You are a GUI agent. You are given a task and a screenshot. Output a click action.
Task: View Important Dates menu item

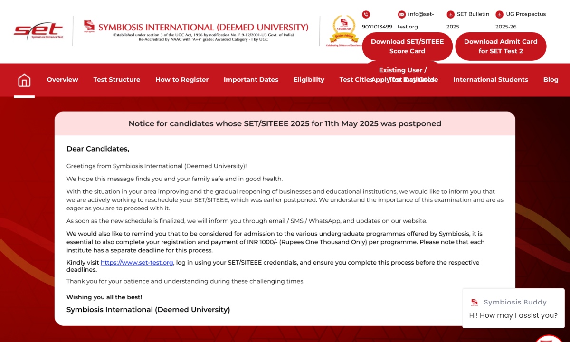pyautogui.click(x=251, y=80)
